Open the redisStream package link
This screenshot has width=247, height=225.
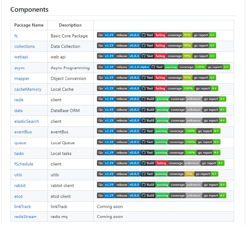25,217
